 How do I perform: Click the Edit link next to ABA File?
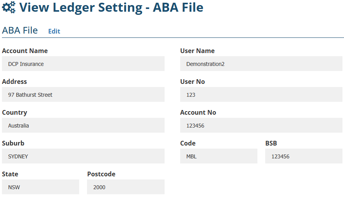54,31
